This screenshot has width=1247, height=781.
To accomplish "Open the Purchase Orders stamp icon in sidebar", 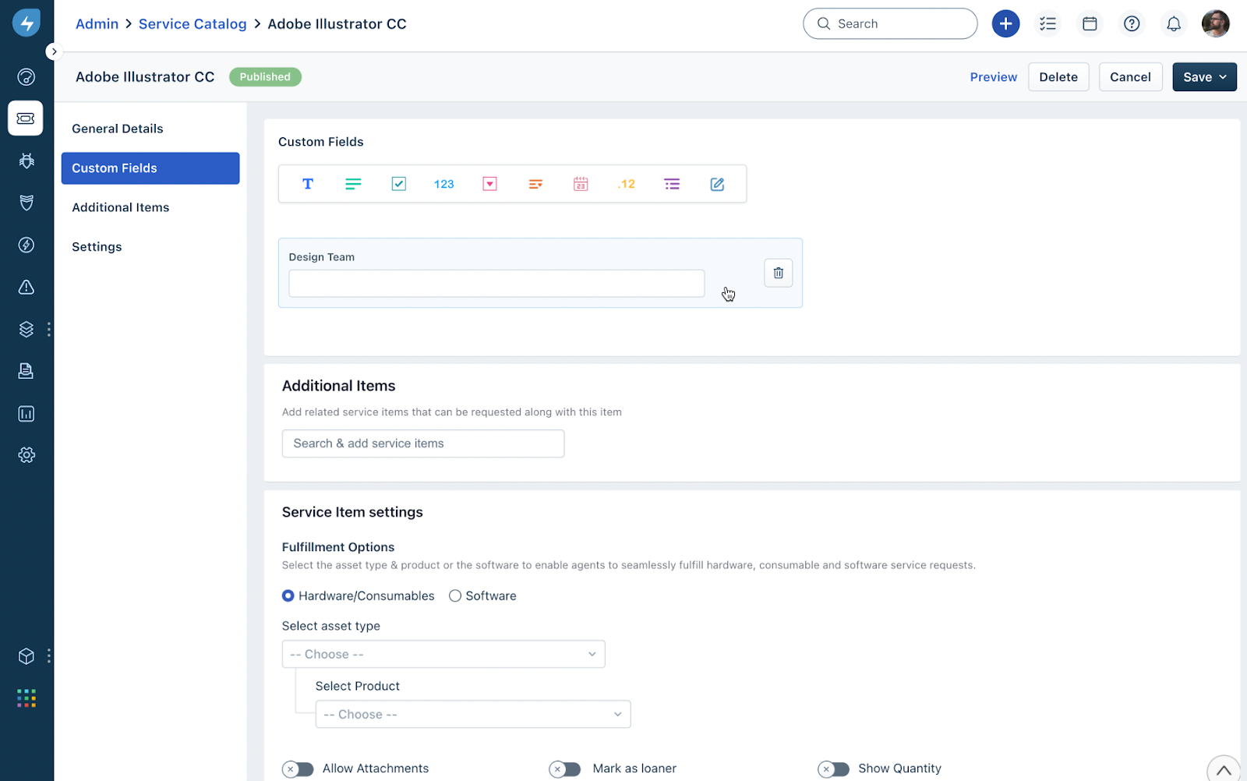I will [26, 371].
